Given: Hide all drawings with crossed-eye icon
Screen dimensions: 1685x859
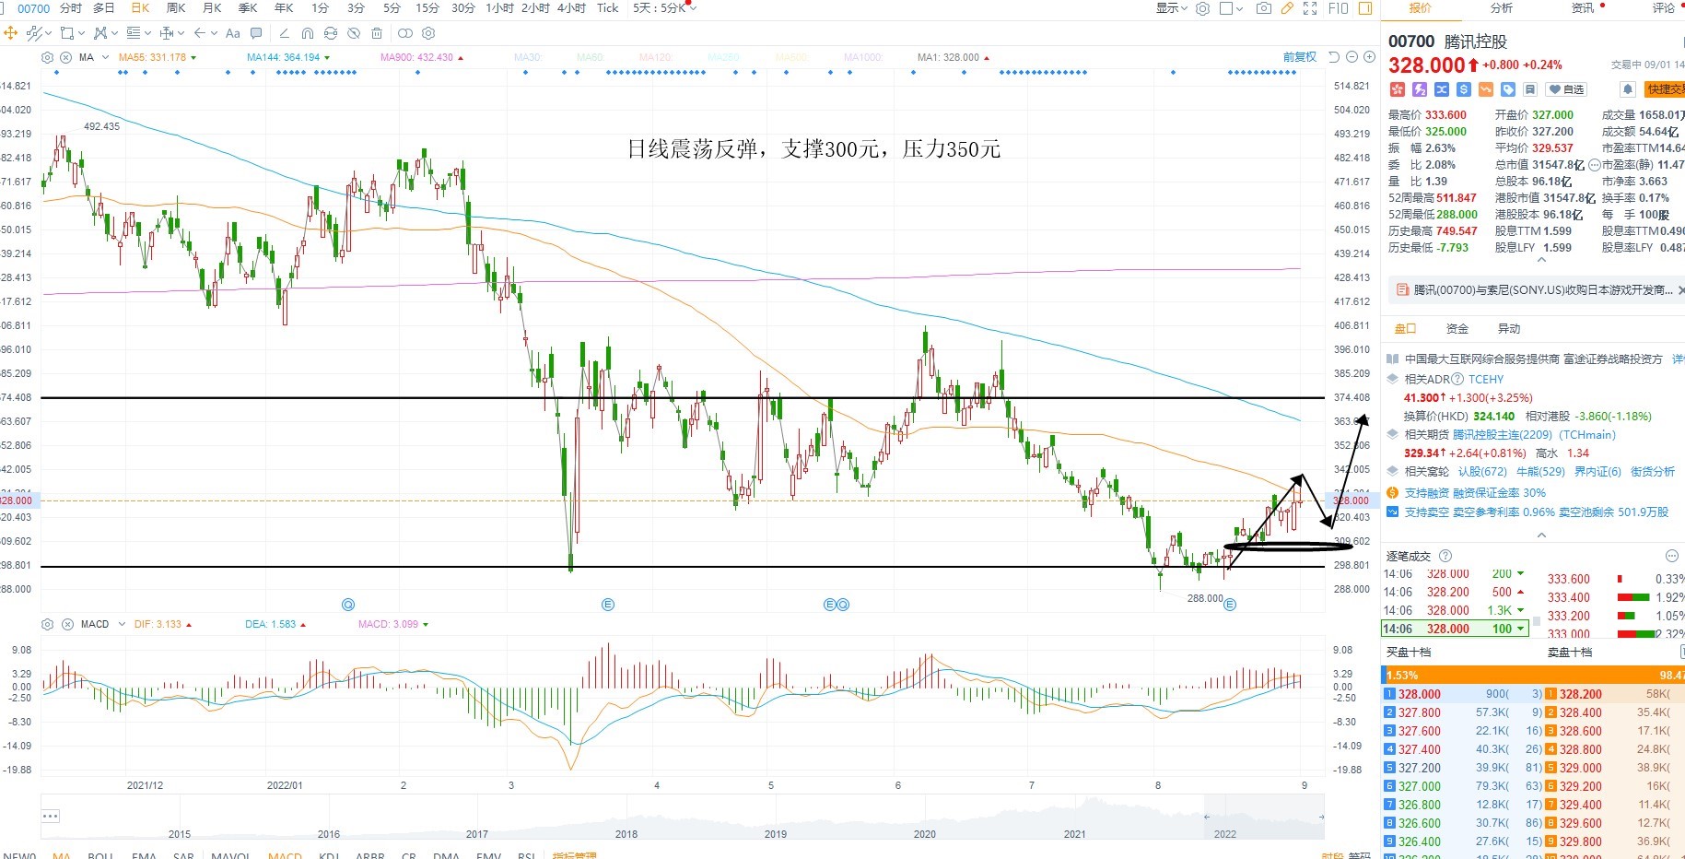Looking at the screenshot, I should pyautogui.click(x=354, y=33).
